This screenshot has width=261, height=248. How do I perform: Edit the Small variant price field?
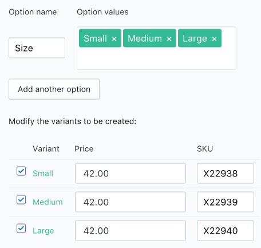point(130,174)
